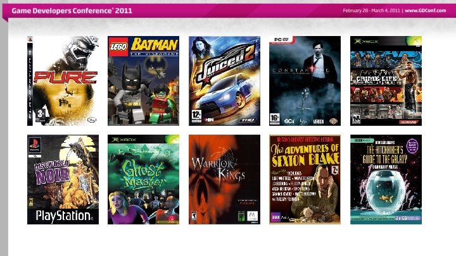Image resolution: width=456 pixels, height=256 pixels.
Task: Open the Warrior Kings game cover
Action: pos(224,180)
